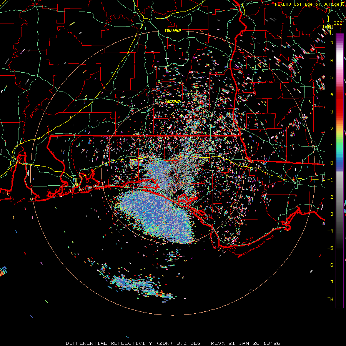Select the 0 dB scale label
The image size is (346, 346).
pyautogui.click(x=332, y=163)
